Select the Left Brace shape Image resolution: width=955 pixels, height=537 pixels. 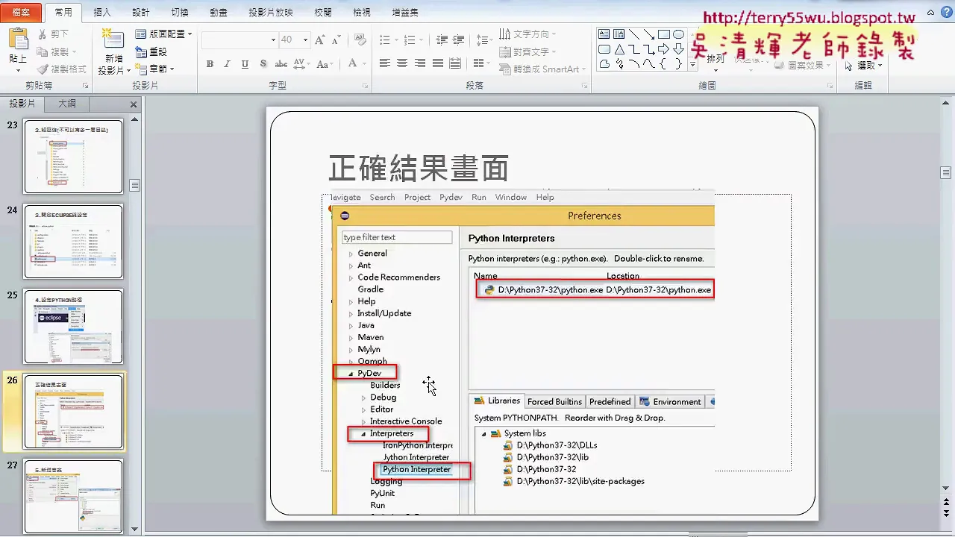point(663,64)
